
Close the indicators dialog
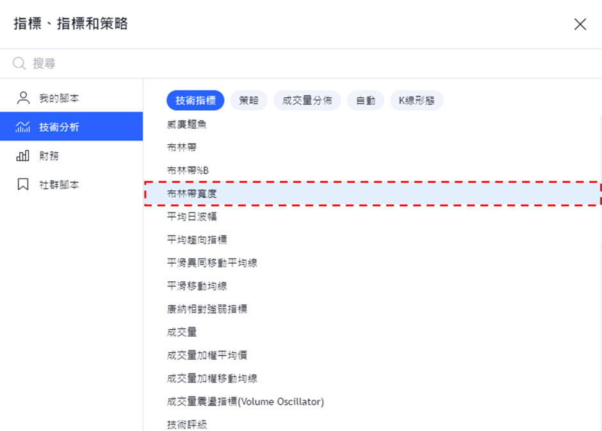(580, 24)
